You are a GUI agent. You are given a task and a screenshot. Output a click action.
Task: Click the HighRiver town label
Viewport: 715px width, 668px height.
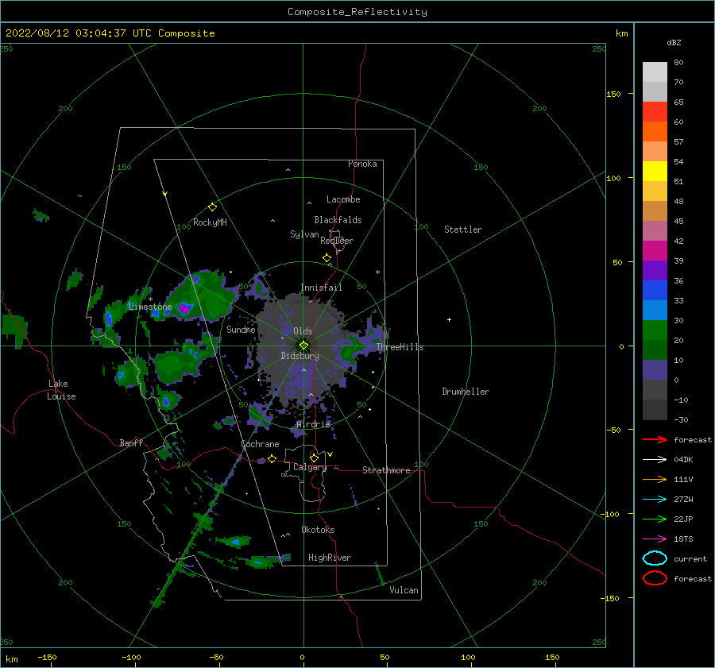tap(330, 558)
